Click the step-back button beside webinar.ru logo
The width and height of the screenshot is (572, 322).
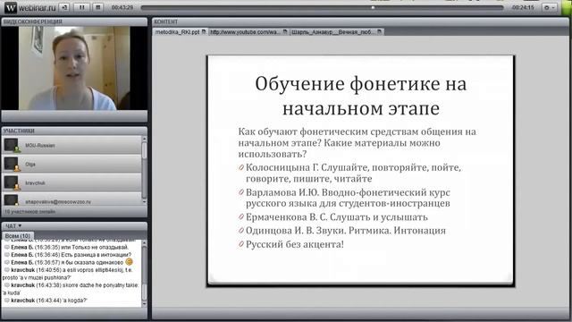pyautogui.click(x=64, y=7)
